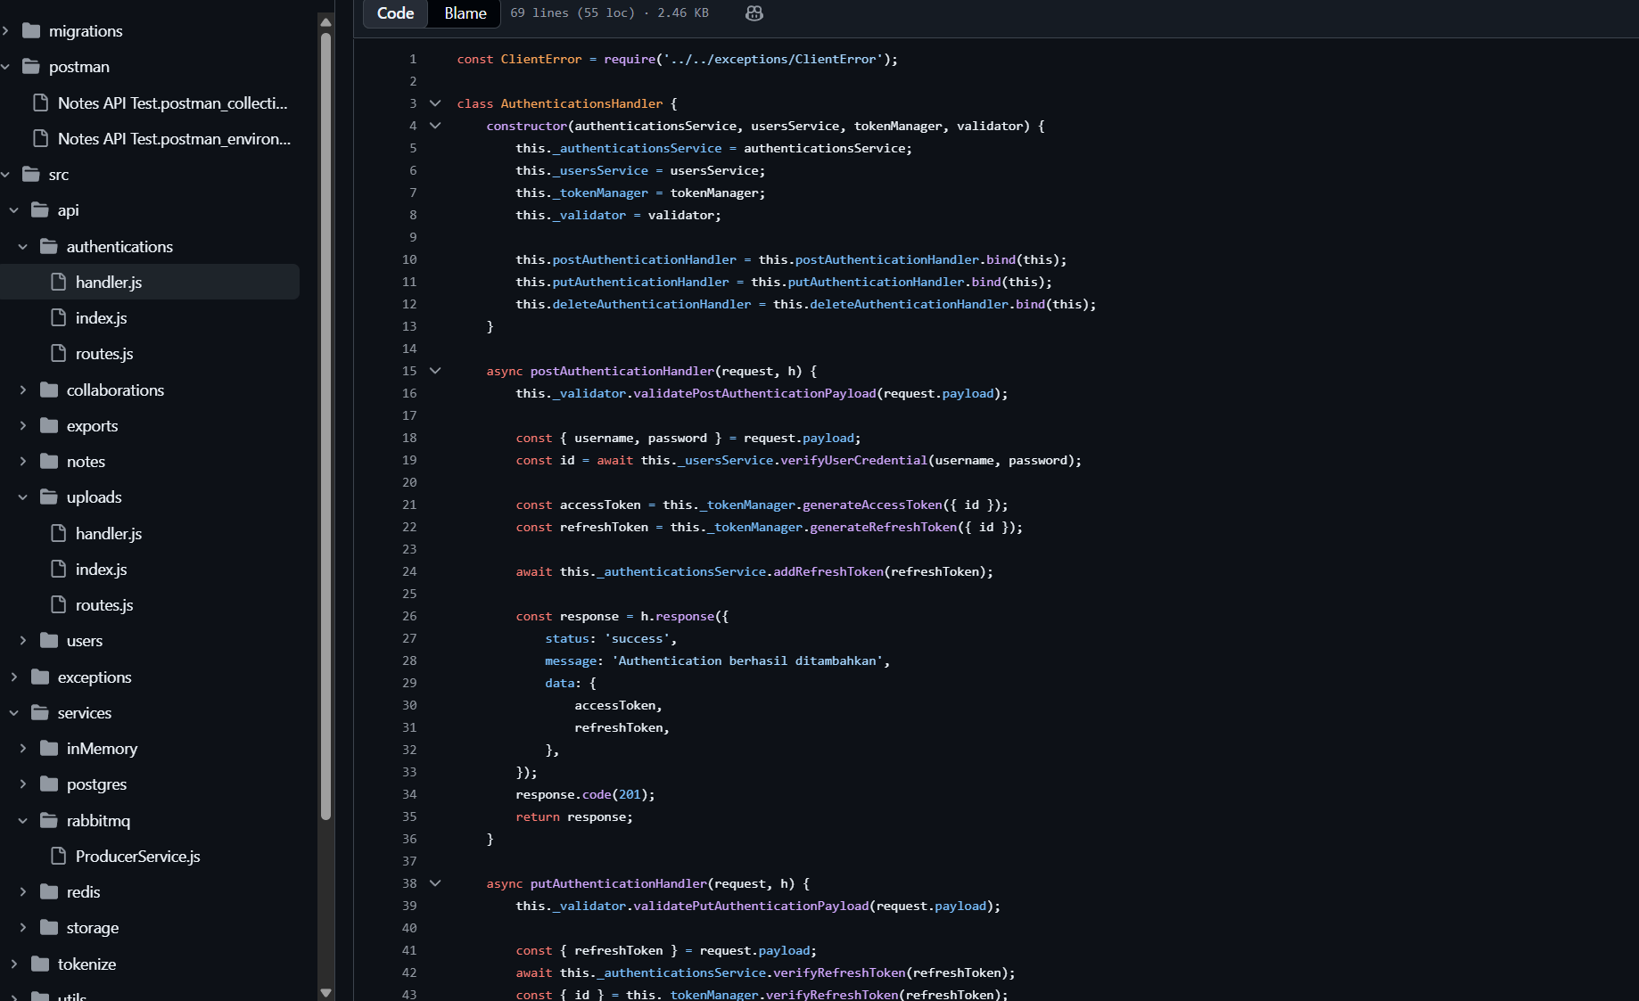Fold the AuthenticationsHandler class at line 3
Image resolution: width=1639 pixels, height=1001 pixels.
tap(435, 103)
